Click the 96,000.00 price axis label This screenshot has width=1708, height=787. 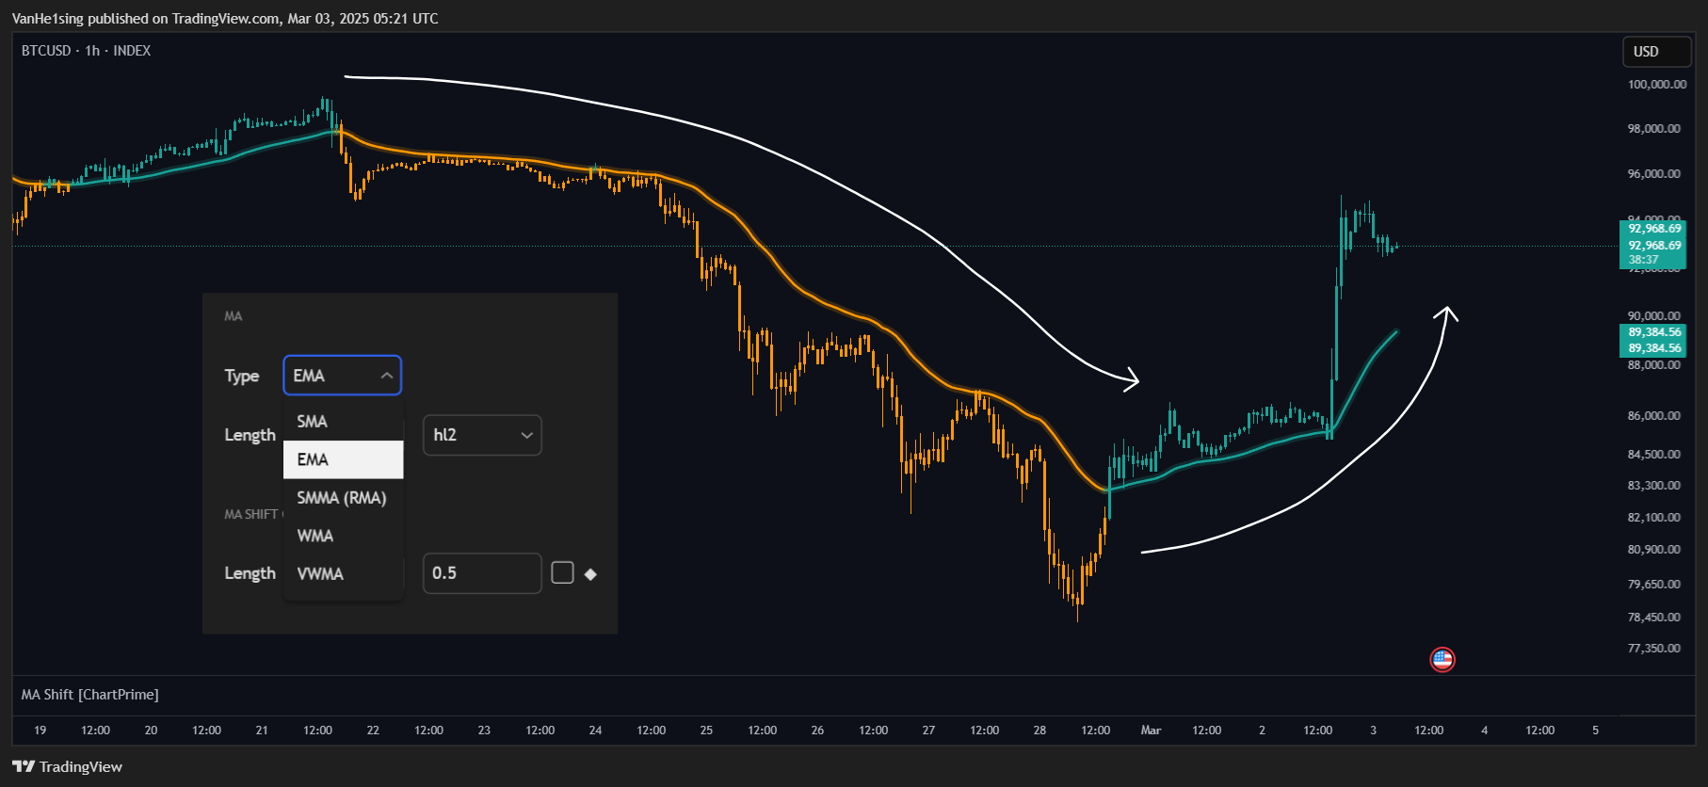point(1653,174)
